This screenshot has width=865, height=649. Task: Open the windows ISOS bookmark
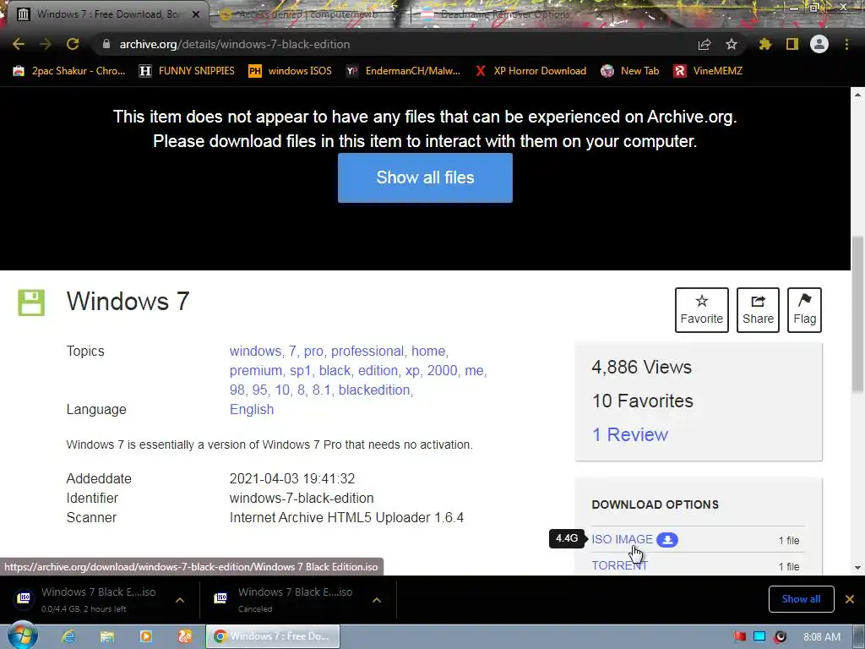(291, 71)
